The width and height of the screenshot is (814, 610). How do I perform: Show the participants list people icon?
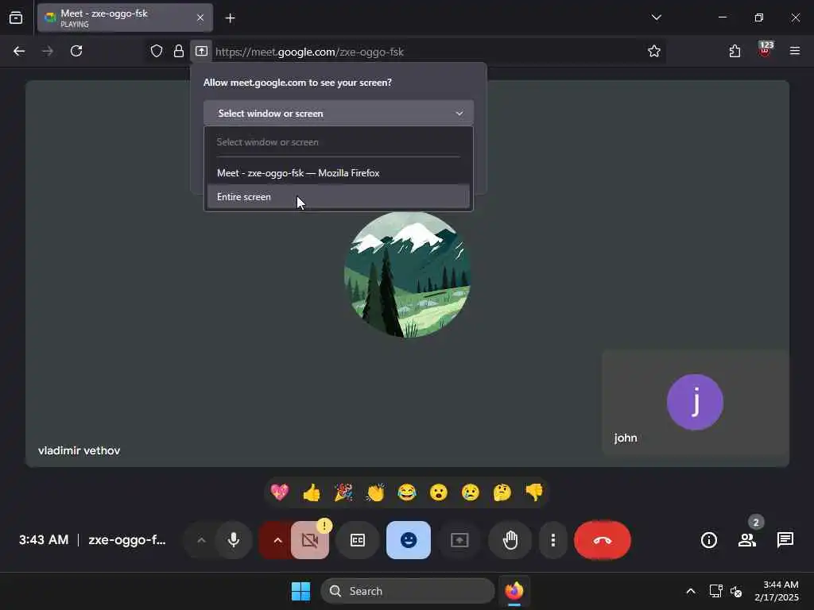747,540
